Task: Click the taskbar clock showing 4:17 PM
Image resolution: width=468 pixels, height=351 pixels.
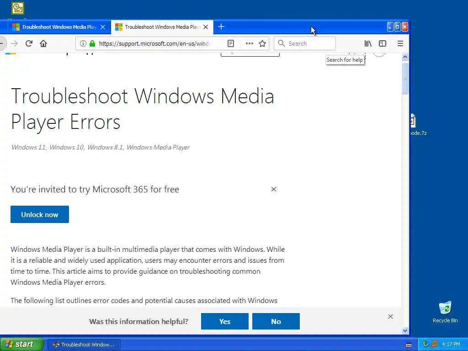Action: point(451,345)
